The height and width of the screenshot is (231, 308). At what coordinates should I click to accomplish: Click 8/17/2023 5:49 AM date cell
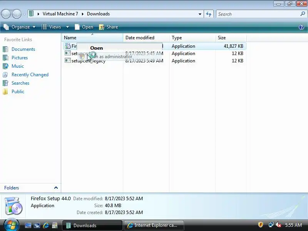click(144, 61)
